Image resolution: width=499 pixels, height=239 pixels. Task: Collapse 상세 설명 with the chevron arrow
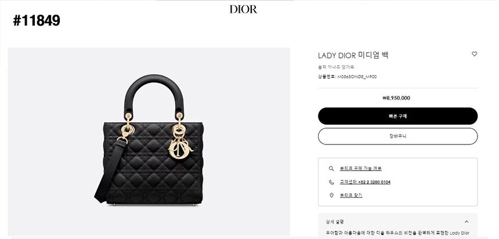click(x=467, y=222)
